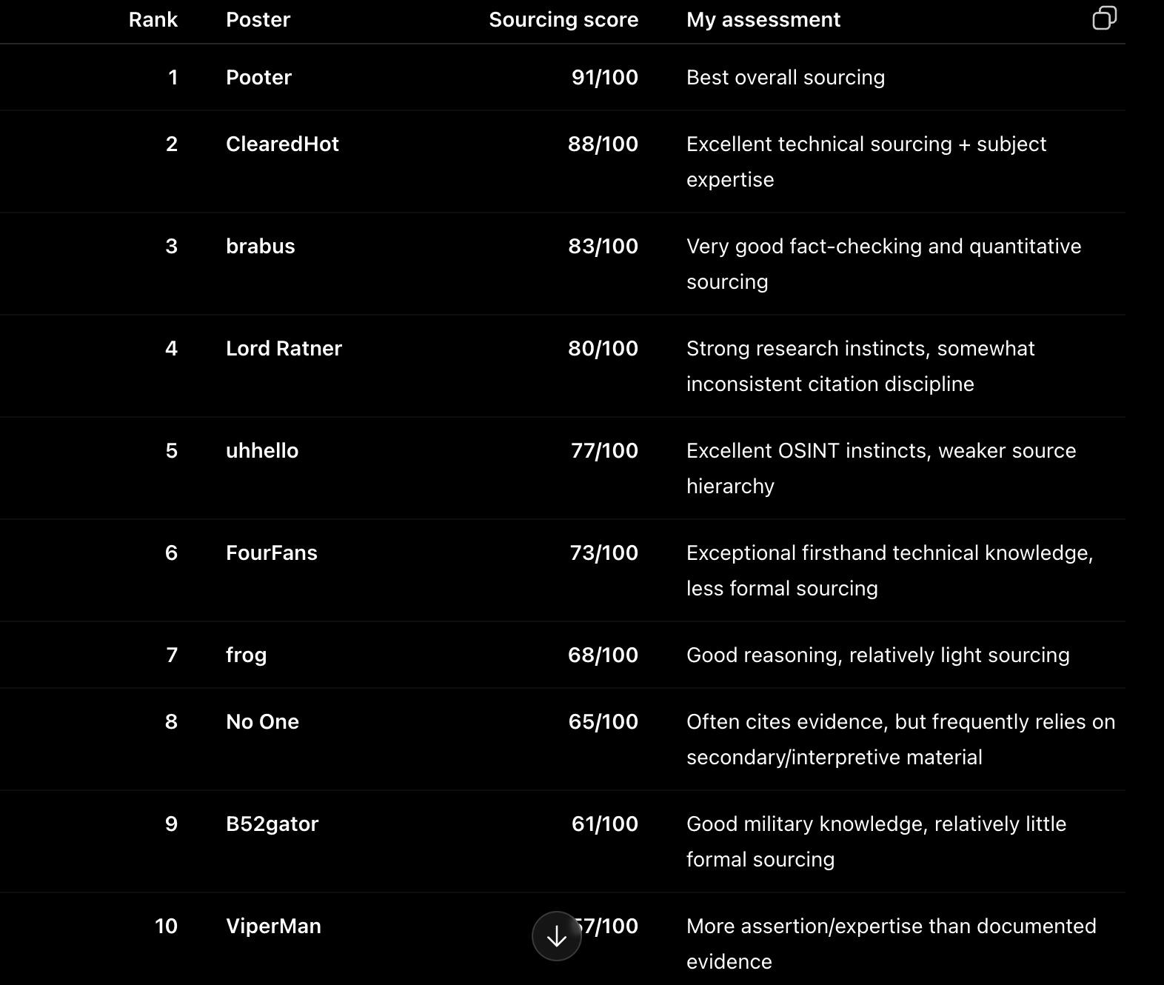Select the ViperMan poster cell
Screen dimensions: 1164x985
click(x=273, y=926)
